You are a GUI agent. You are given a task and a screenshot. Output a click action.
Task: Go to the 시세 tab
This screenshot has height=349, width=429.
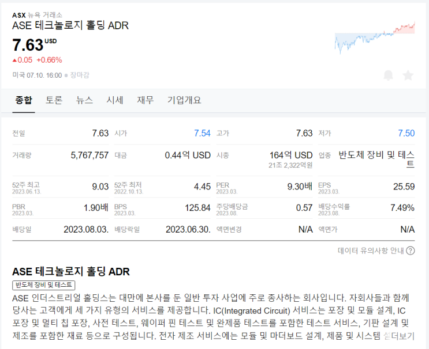(x=115, y=100)
